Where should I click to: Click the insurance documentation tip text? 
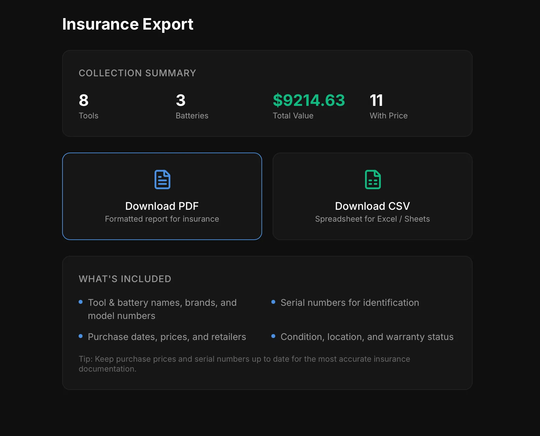click(244, 364)
